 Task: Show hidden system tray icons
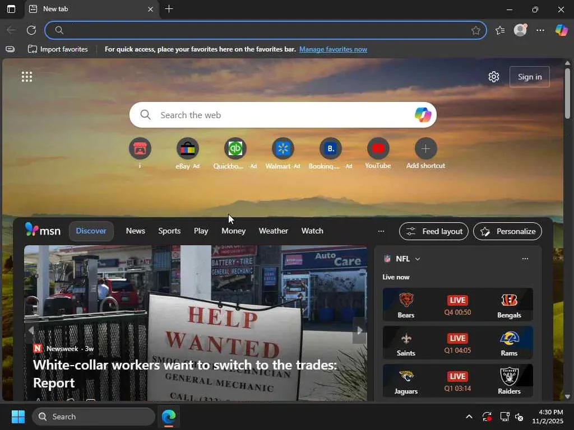469,417
